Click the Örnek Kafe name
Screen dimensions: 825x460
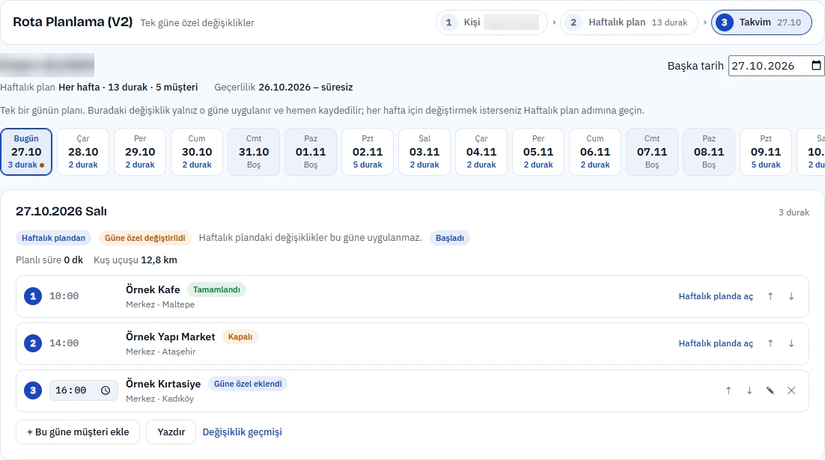click(x=153, y=289)
